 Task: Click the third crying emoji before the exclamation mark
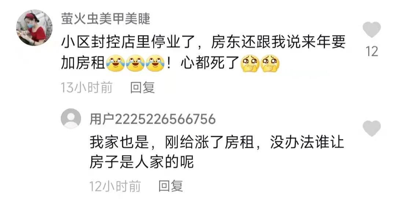pyautogui.click(x=155, y=63)
